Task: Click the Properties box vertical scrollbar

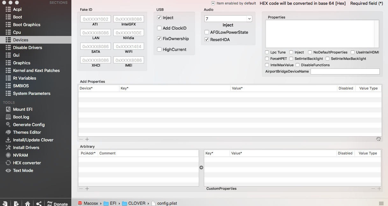Action: pos(377,34)
